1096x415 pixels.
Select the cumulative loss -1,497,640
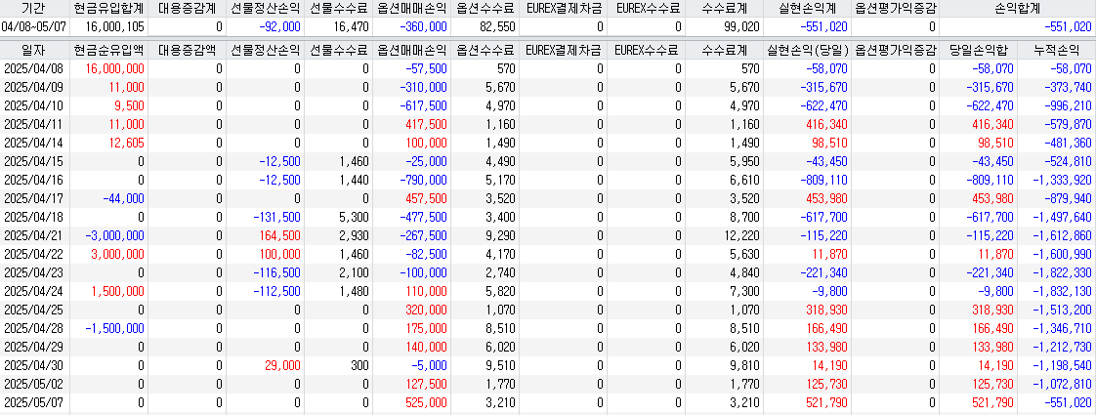click(1064, 217)
